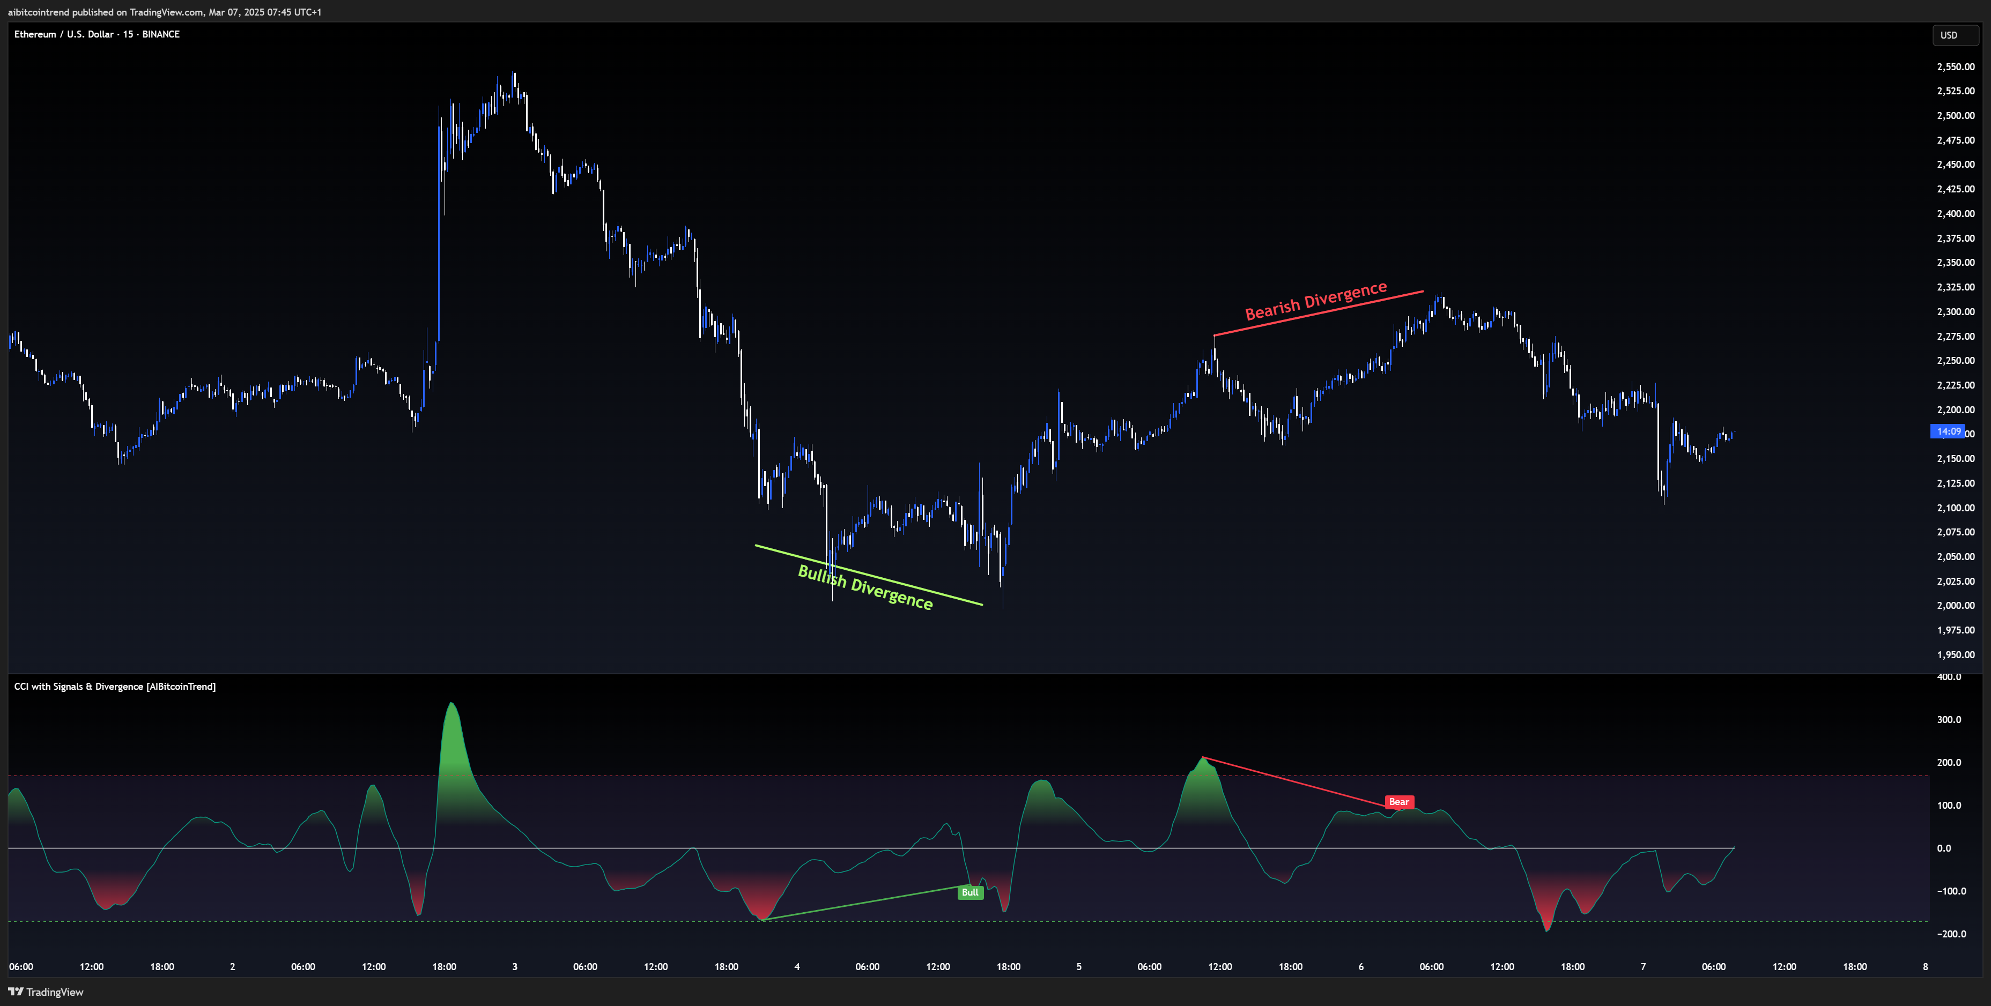Click the 2,450.00 price axis label
Image resolution: width=1991 pixels, height=1006 pixels.
click(x=1955, y=165)
